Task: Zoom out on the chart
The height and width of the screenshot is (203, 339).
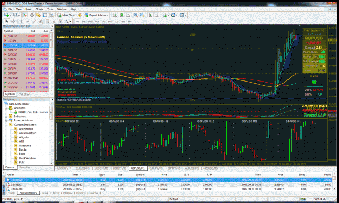Action: point(142,15)
